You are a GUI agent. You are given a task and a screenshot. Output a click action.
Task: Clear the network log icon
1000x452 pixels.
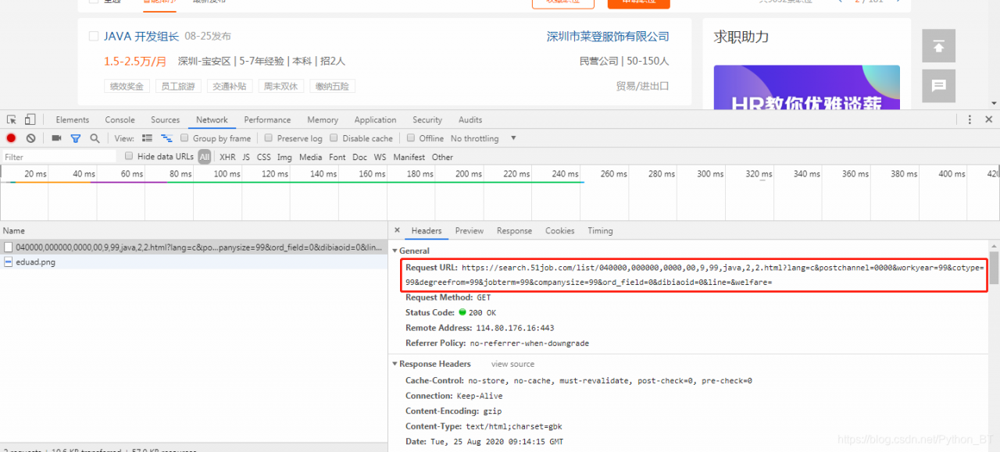[30, 138]
